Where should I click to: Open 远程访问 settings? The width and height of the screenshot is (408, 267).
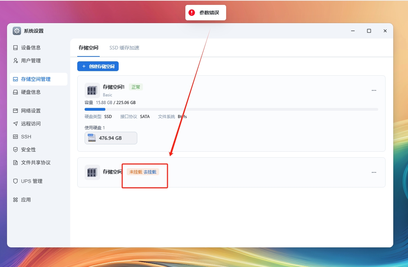pyautogui.click(x=39, y=124)
